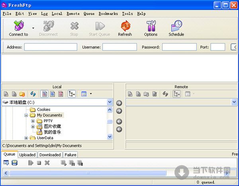Image resolution: width=239 pixels, height=186 pixels.
Task: Toggle the first file filter button in Local toolbar
Action: tap(45, 94)
